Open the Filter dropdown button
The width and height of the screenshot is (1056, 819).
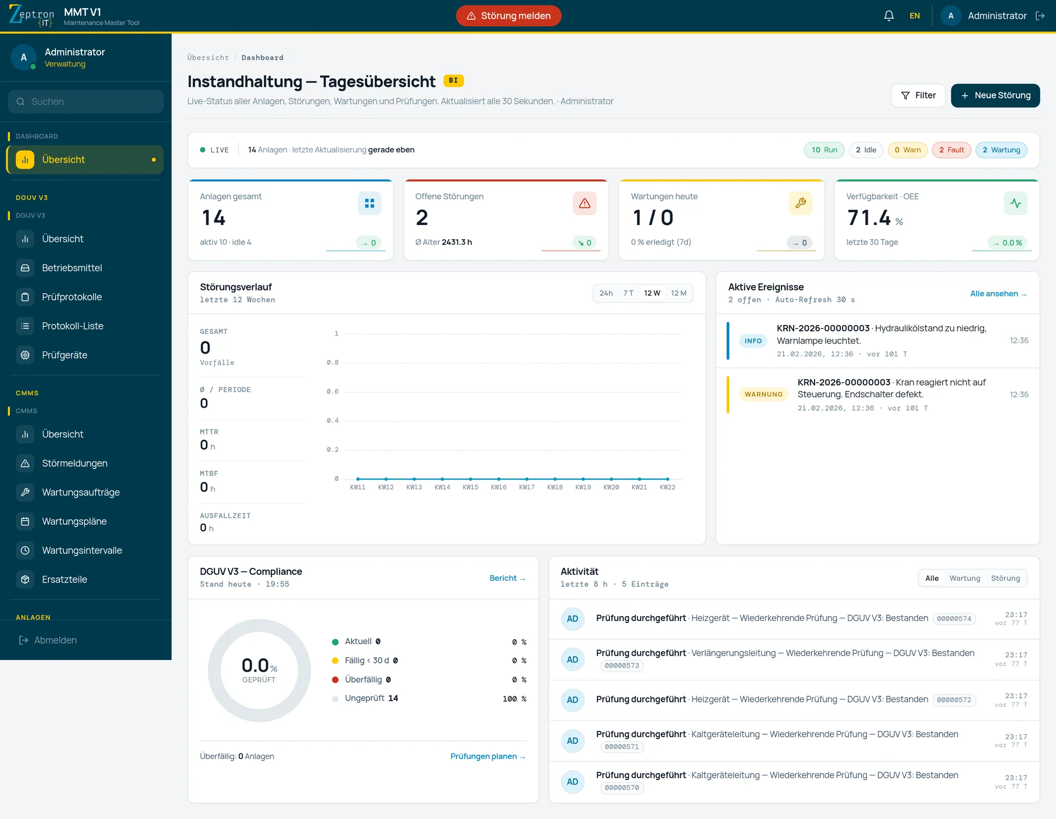(x=918, y=96)
